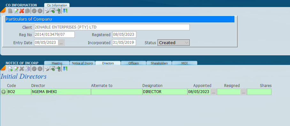Click Sort arrow icon in Co Information toolbar

pos(65,11)
